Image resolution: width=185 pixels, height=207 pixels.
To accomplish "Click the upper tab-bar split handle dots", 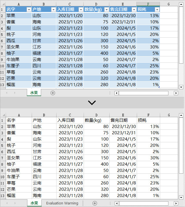I will [x=110, y=93].
